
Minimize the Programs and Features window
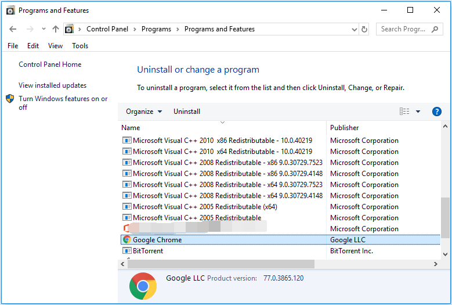coord(384,10)
